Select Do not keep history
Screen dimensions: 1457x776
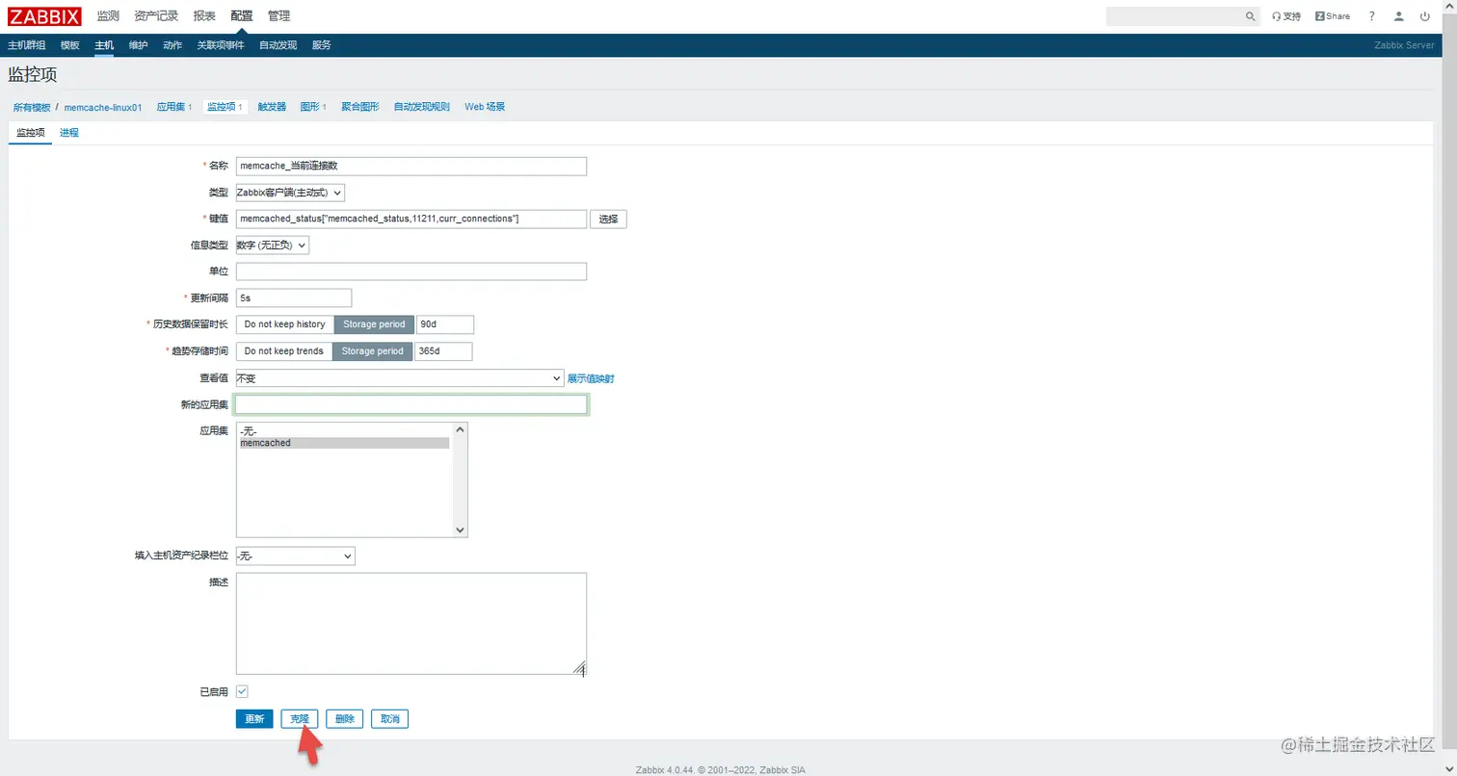285,324
